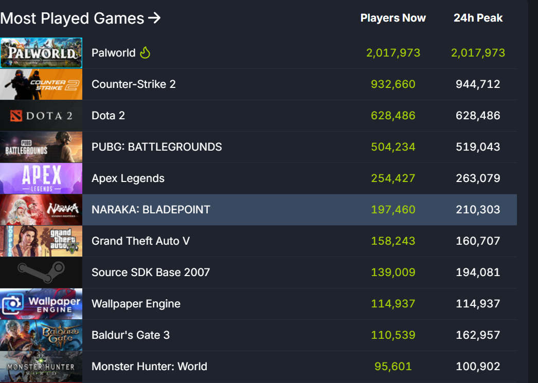Open the NARAKA: BLADEPOINT title link
The height and width of the screenshot is (383, 538).
(151, 210)
